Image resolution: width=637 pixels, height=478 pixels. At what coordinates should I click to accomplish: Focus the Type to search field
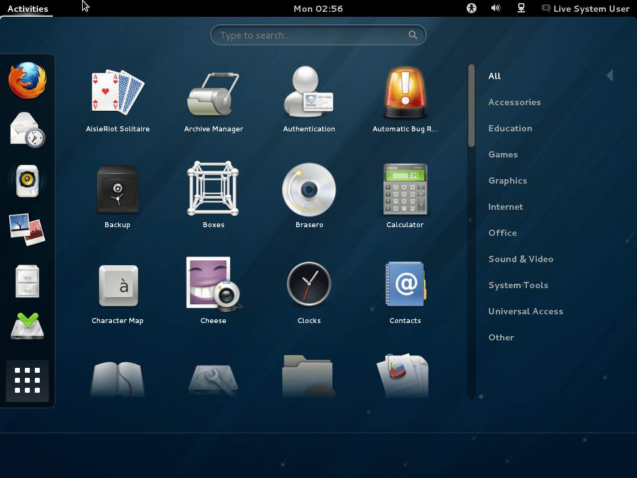[318, 35]
